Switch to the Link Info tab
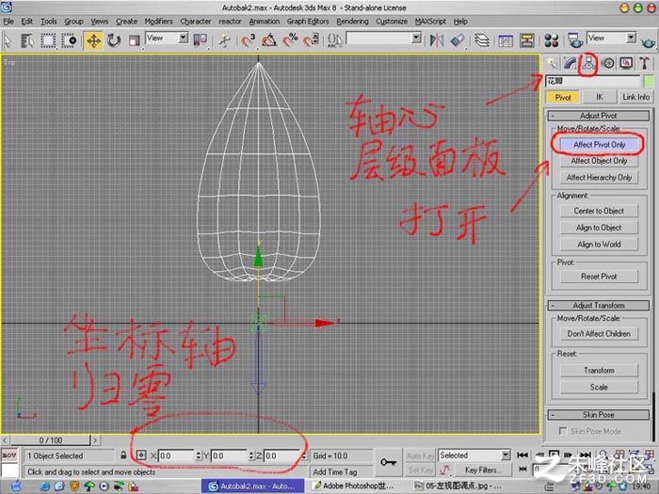The width and height of the screenshot is (659, 494). (635, 97)
